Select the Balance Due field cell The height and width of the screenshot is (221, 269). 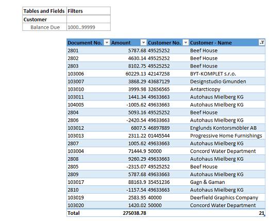(44, 27)
